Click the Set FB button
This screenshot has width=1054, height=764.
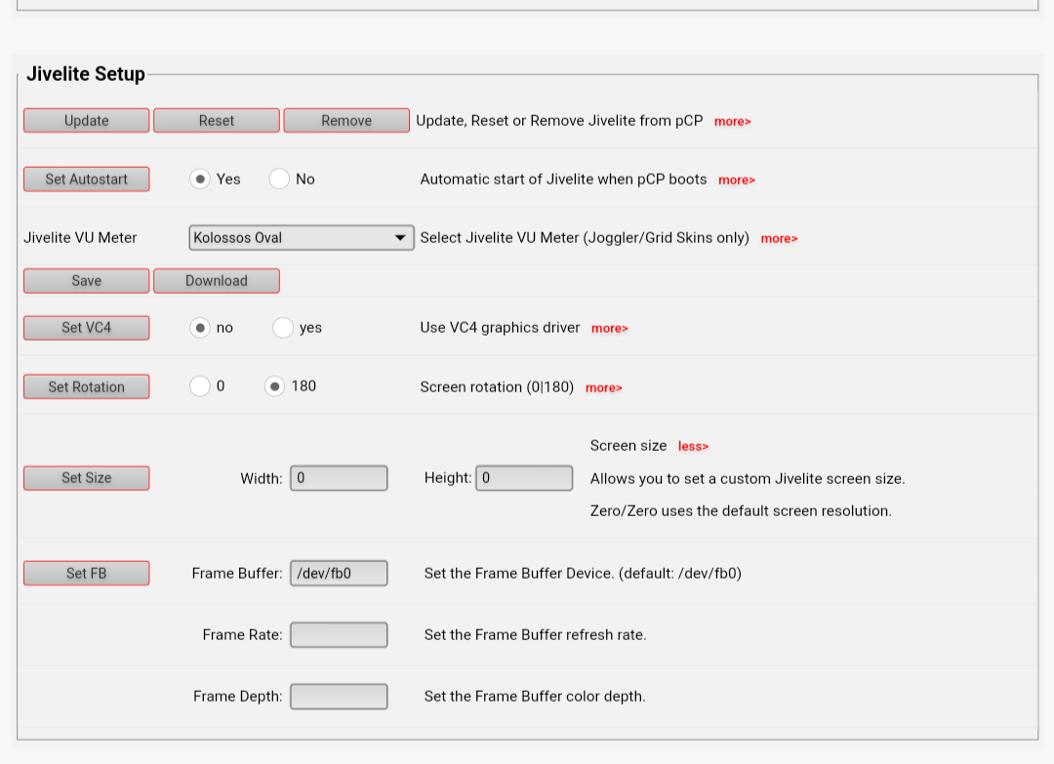point(86,573)
